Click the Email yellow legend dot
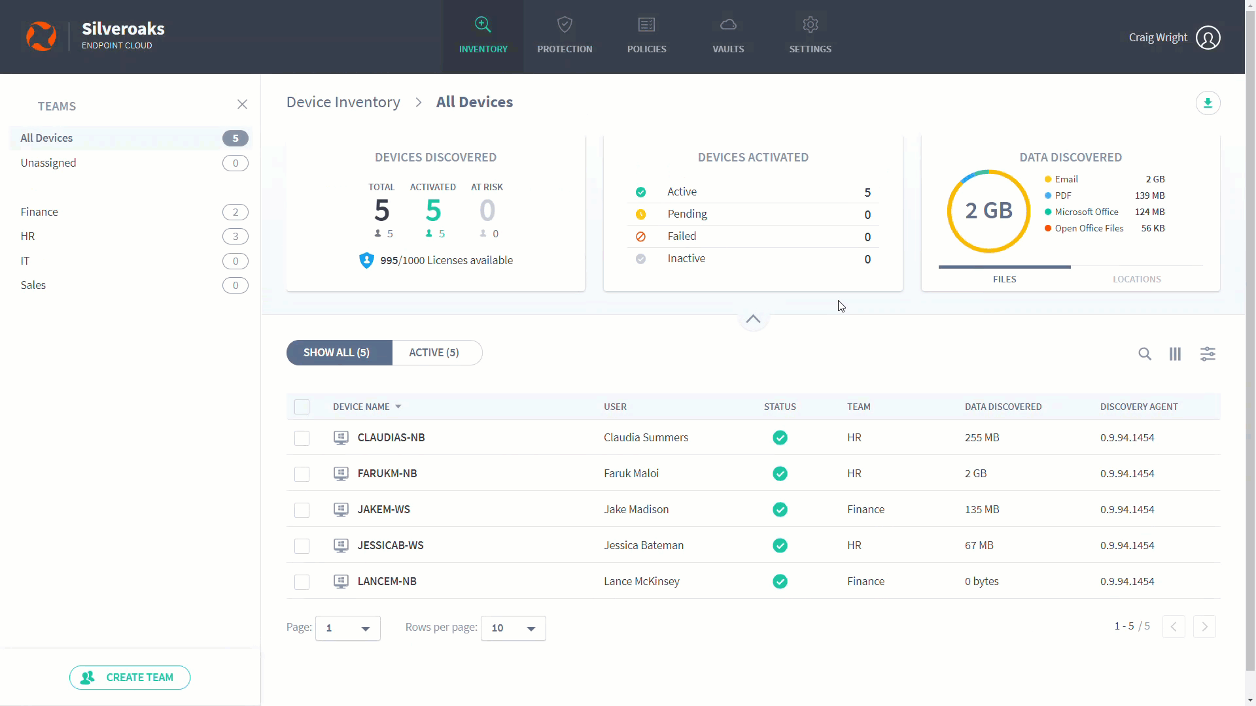 pyautogui.click(x=1048, y=179)
